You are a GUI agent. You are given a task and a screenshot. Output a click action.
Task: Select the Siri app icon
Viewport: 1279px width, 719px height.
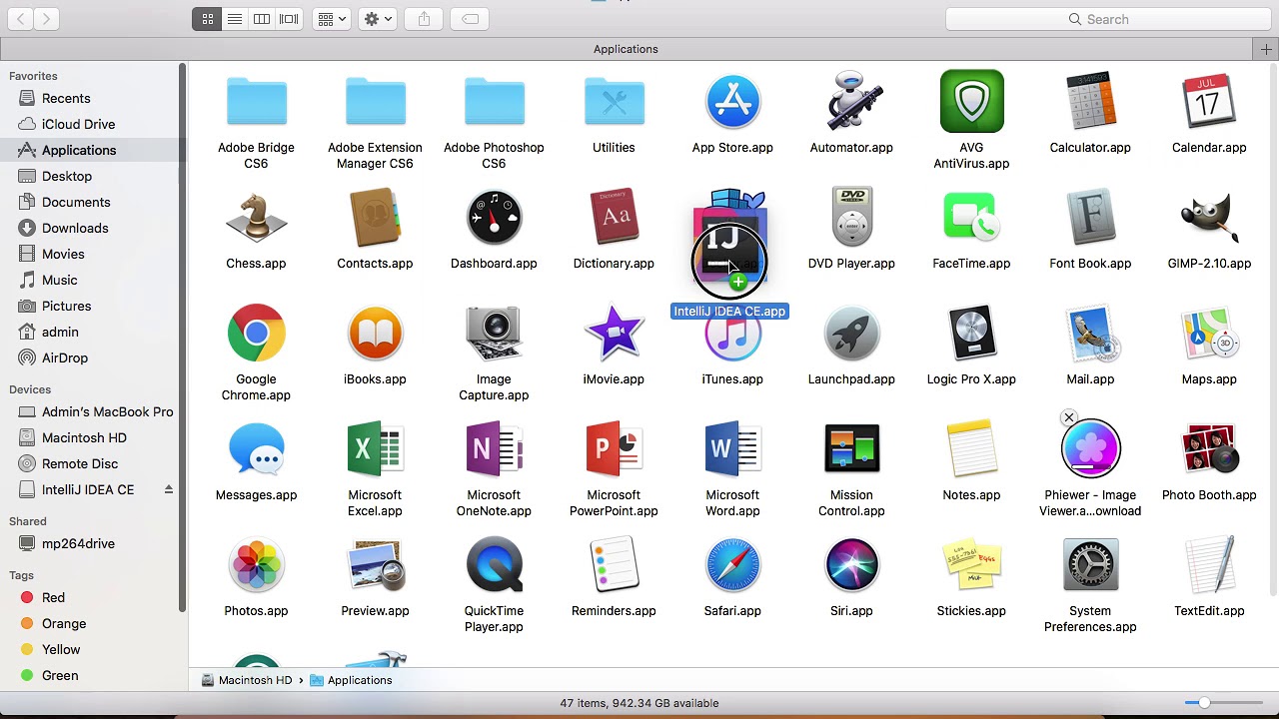(851, 564)
